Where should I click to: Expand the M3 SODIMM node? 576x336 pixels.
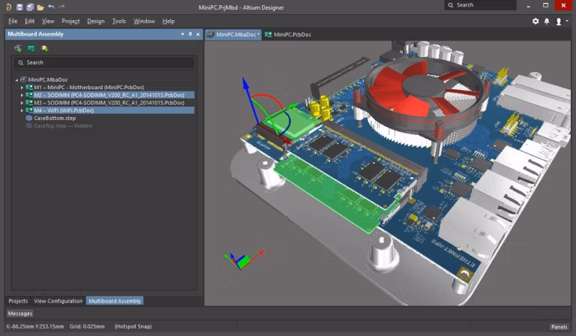(22, 103)
